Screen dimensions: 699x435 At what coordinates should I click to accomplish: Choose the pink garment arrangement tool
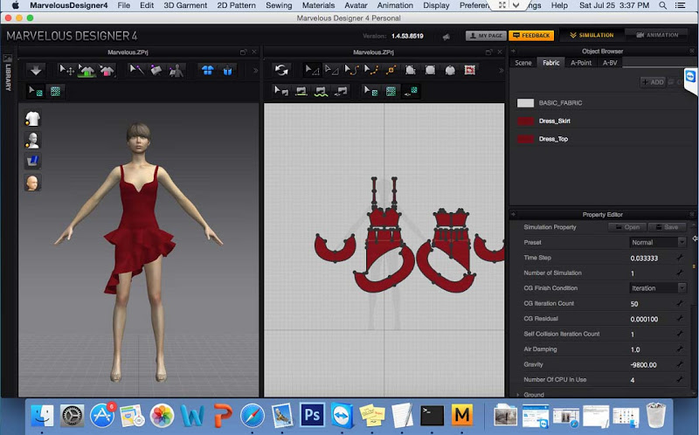point(107,70)
